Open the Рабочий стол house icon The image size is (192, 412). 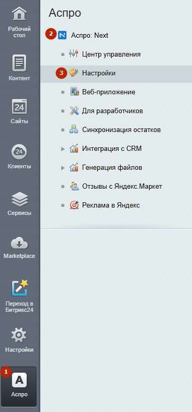point(19,14)
